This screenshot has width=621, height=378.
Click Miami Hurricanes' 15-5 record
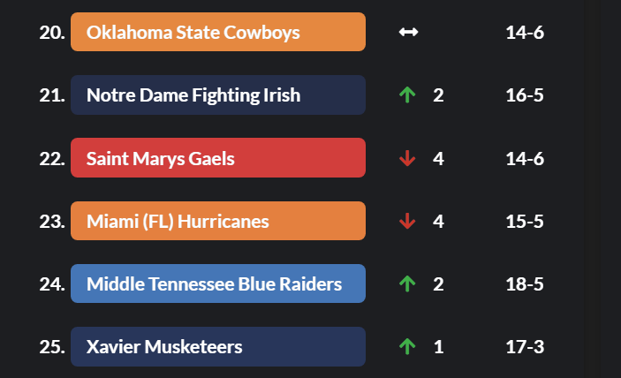(x=525, y=221)
